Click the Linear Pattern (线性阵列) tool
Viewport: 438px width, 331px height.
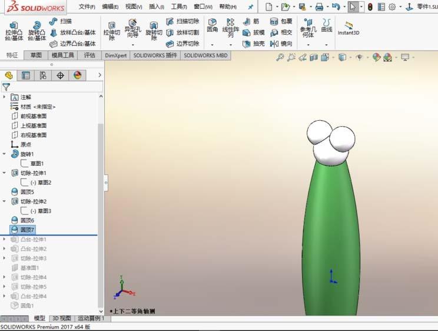point(230,28)
